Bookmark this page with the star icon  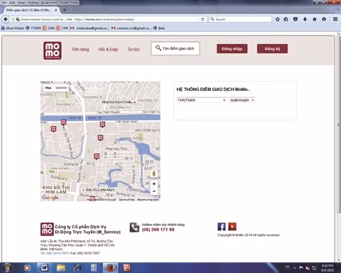(278, 19)
